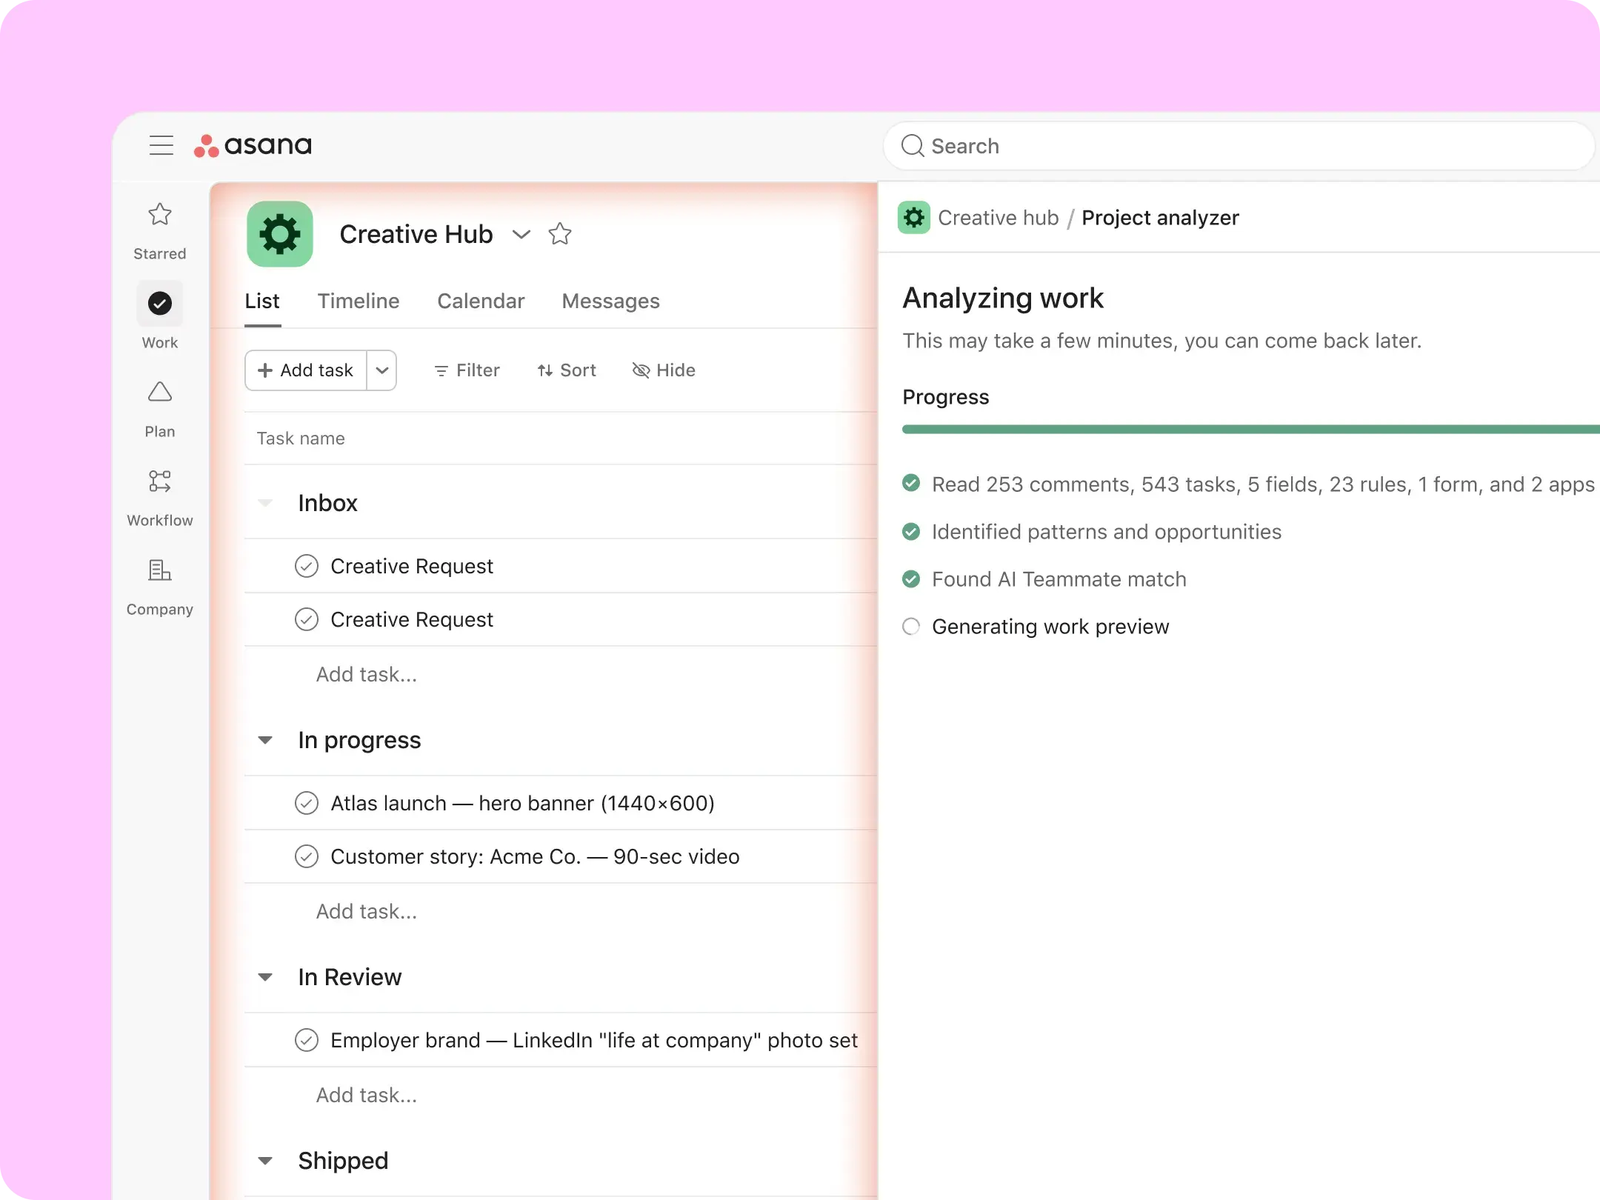Open the second Creative Request task name
This screenshot has width=1600, height=1200.
point(411,619)
